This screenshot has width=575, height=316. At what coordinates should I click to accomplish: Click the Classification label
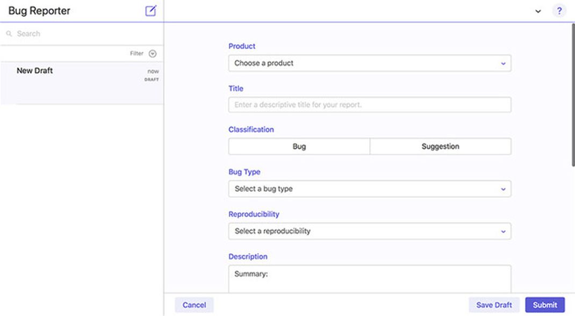tap(251, 130)
